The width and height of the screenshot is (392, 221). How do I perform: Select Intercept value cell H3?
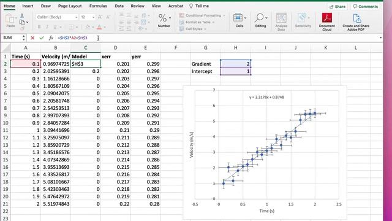pyautogui.click(x=235, y=71)
